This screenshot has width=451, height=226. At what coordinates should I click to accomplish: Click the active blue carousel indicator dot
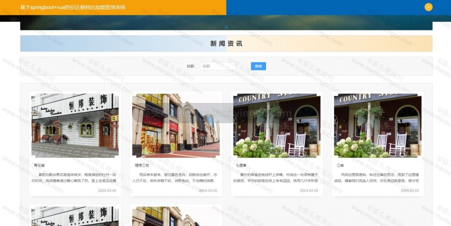click(227, 27)
